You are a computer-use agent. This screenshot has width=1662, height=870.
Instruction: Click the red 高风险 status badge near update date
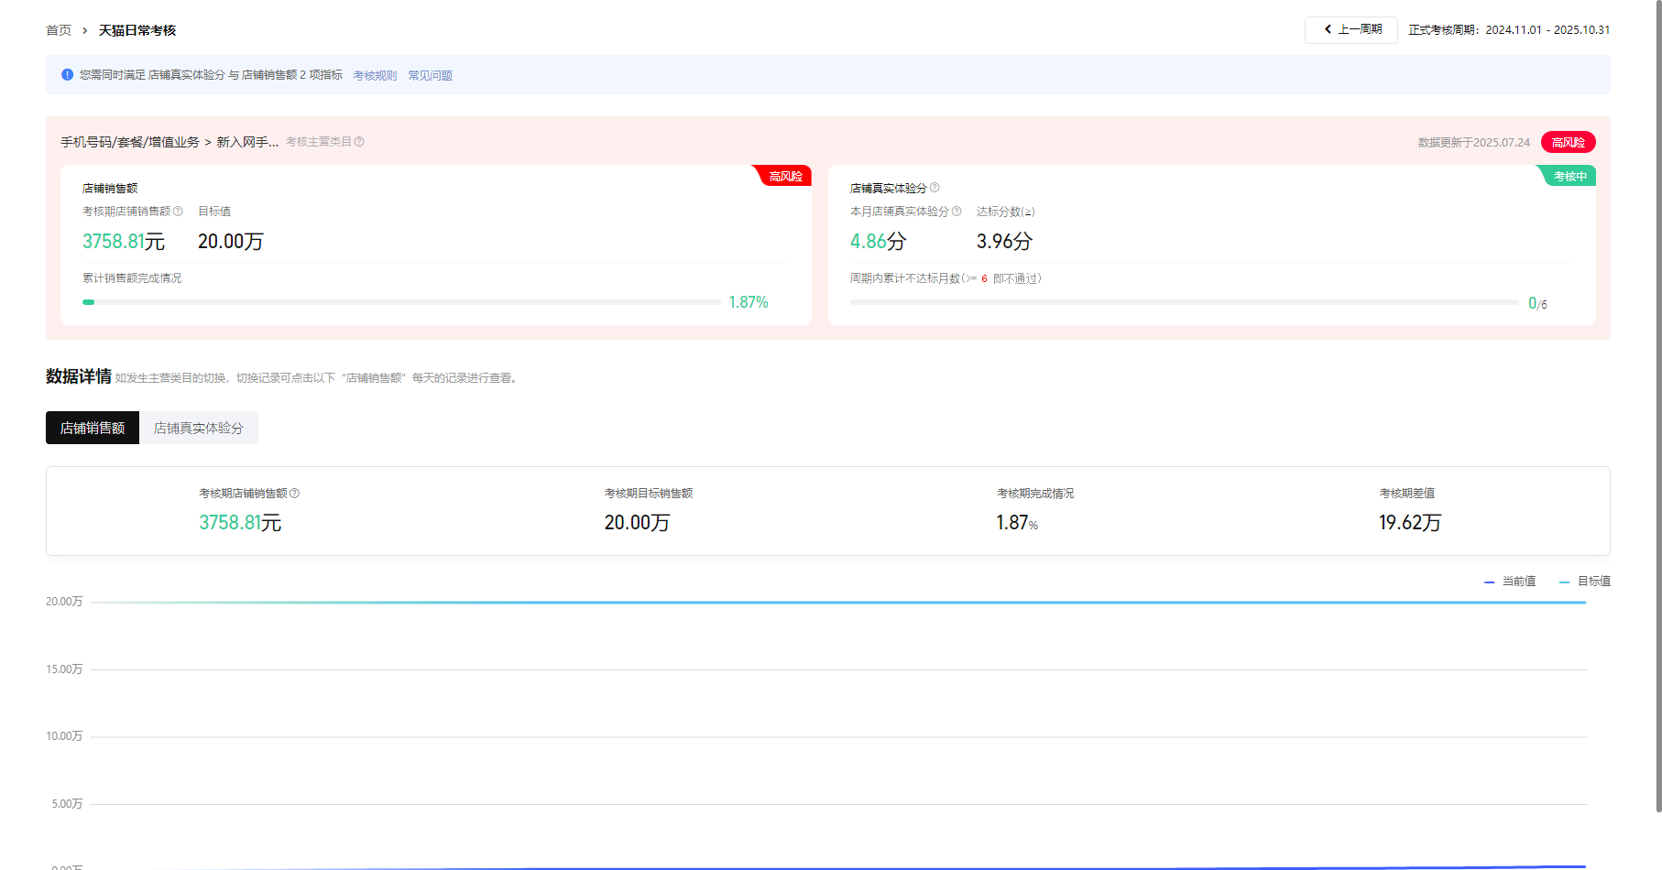(1568, 142)
